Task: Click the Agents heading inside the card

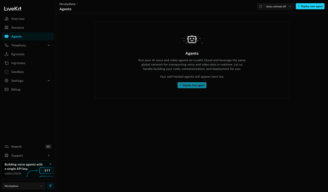Action: (192, 54)
